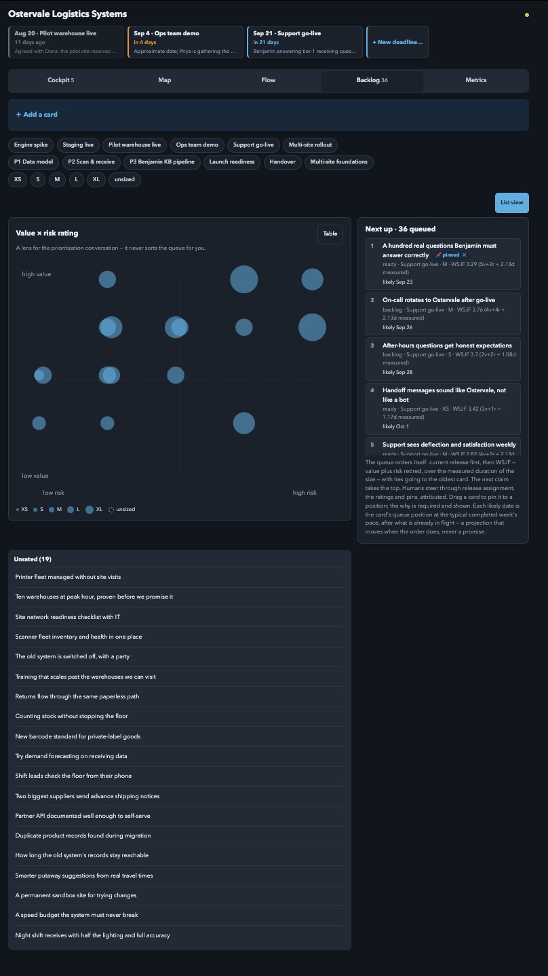Select the Backlog tab
The height and width of the screenshot is (976, 548).
point(372,80)
